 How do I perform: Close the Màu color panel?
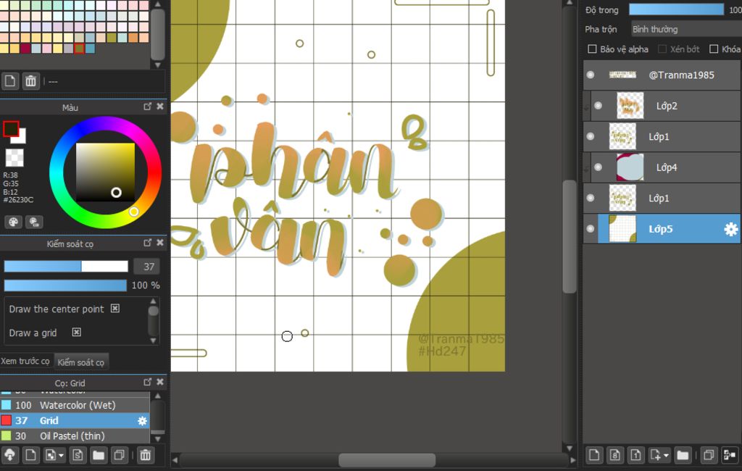point(160,107)
